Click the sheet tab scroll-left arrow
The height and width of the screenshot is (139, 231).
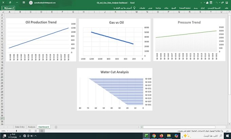[x=4, y=127]
